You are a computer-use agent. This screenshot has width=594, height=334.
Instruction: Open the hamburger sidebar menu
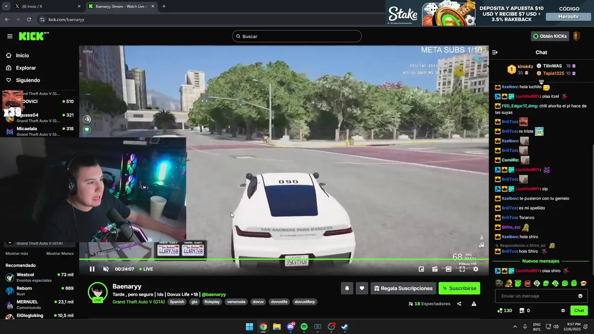pos(10,36)
